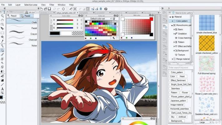
Task: Select the Cross-hatching material category
Action: (x=185, y=38)
